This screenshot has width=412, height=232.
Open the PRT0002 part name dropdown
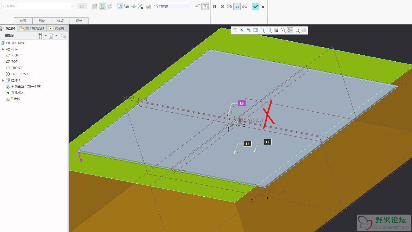click(73, 6)
